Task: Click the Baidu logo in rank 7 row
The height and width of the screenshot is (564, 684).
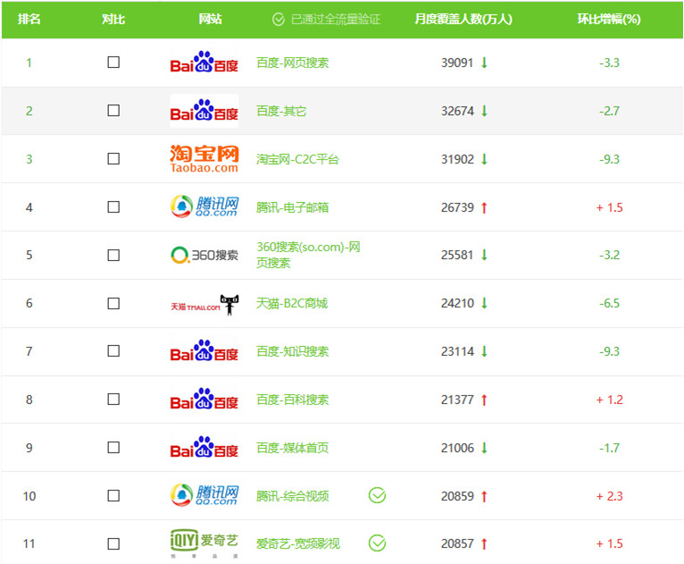Action: (x=204, y=351)
